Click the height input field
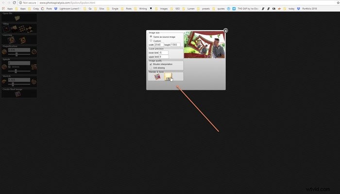This screenshot has height=194, width=340. pyautogui.click(x=175, y=45)
